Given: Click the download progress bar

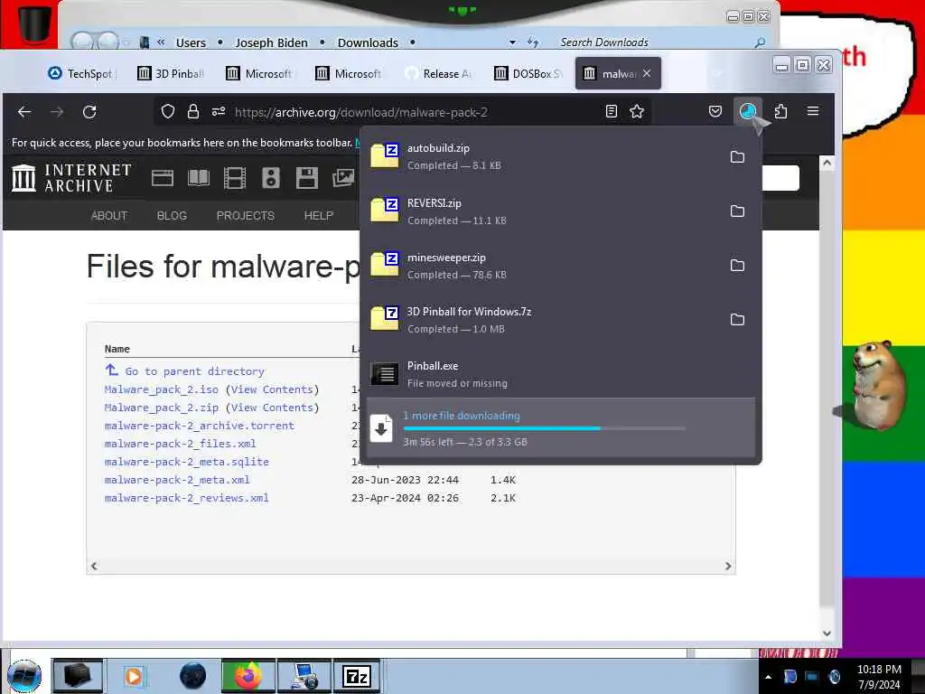Looking at the screenshot, I should coord(544,428).
